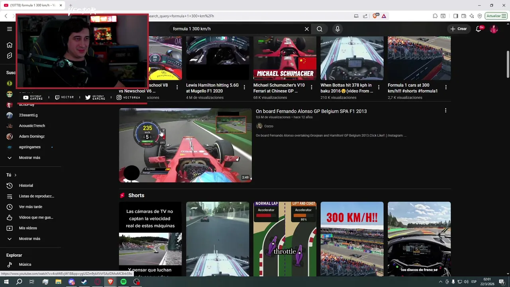This screenshot has width=510, height=287.
Task: Go back with the browser arrow
Action: tap(6, 16)
